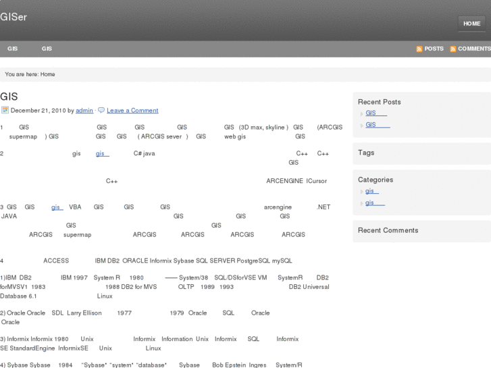Click the bullet arrow of second recent post
The width and height of the screenshot is (491, 368).
click(x=362, y=126)
